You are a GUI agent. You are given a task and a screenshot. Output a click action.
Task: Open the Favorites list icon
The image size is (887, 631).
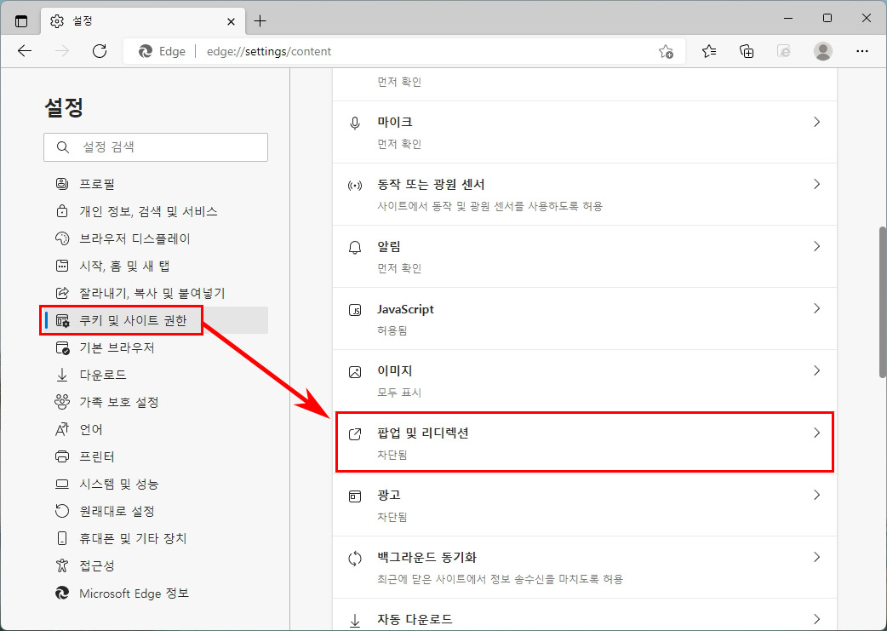[x=709, y=51]
